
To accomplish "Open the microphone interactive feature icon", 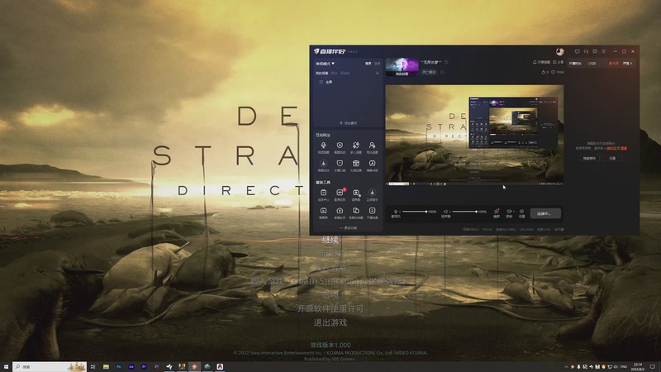I will tap(323, 147).
